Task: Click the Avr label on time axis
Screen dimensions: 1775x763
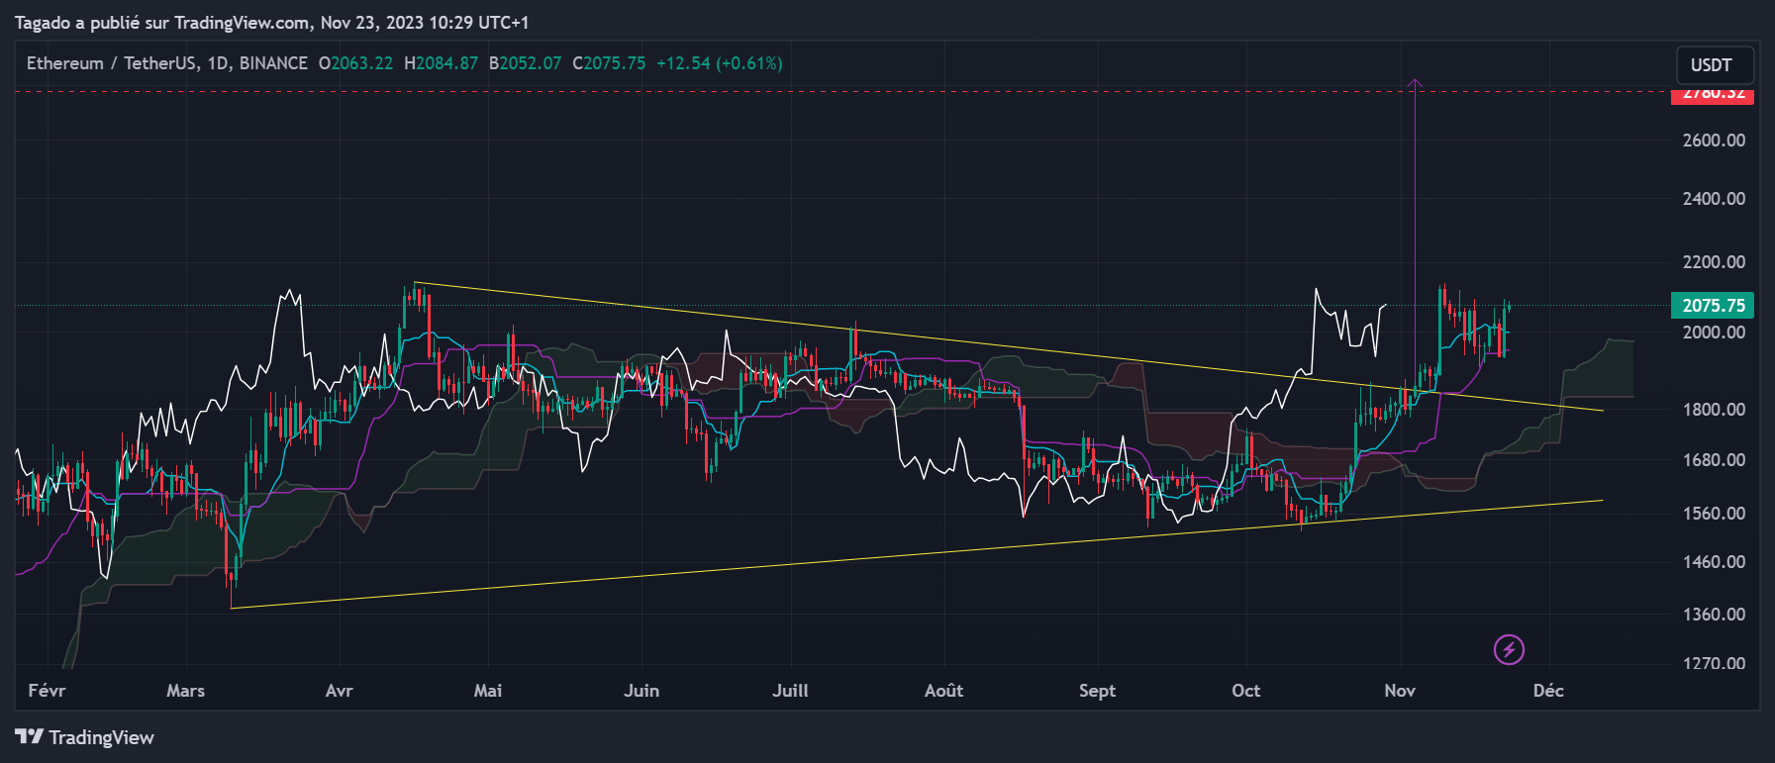Action: tap(339, 691)
